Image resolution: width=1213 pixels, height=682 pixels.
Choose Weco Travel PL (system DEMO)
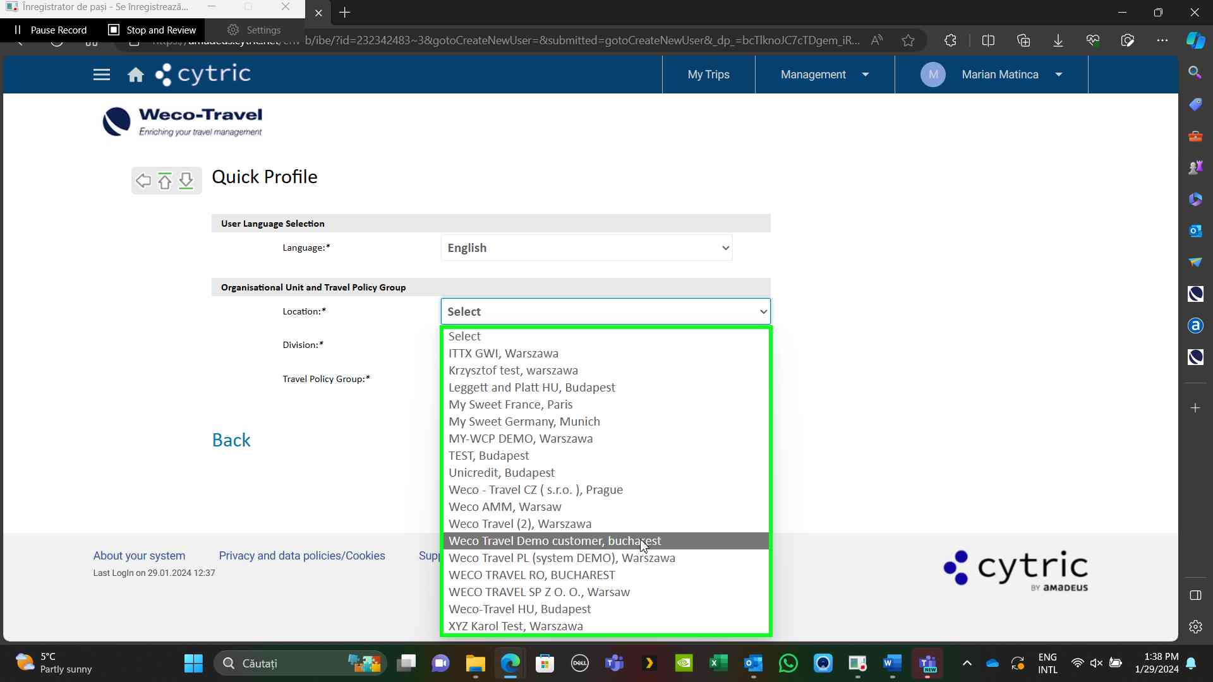click(x=606, y=558)
